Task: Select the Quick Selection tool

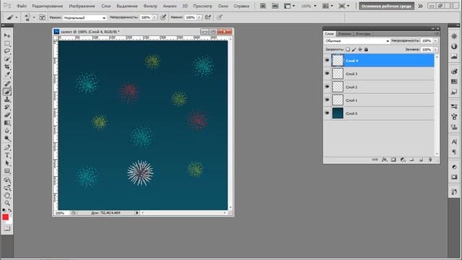Action: [x=7, y=59]
